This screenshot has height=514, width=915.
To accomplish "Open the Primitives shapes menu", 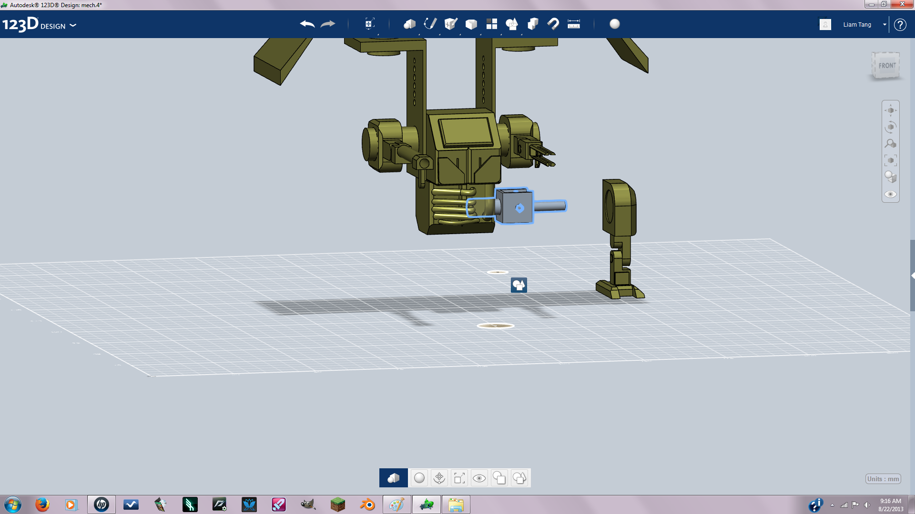I will click(x=409, y=24).
